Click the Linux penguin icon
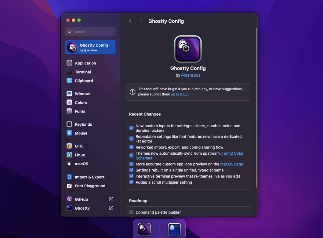 (x=69, y=155)
